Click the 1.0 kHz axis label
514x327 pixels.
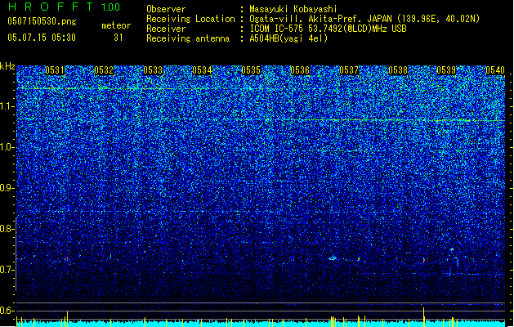pyautogui.click(x=7, y=147)
